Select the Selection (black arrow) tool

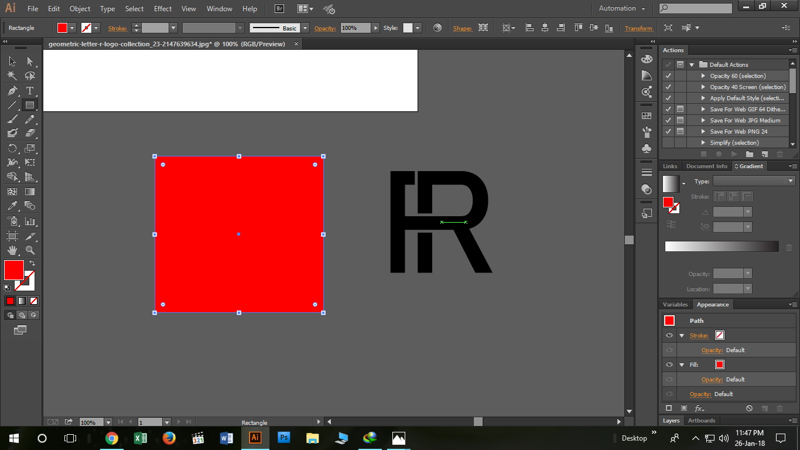[12, 62]
